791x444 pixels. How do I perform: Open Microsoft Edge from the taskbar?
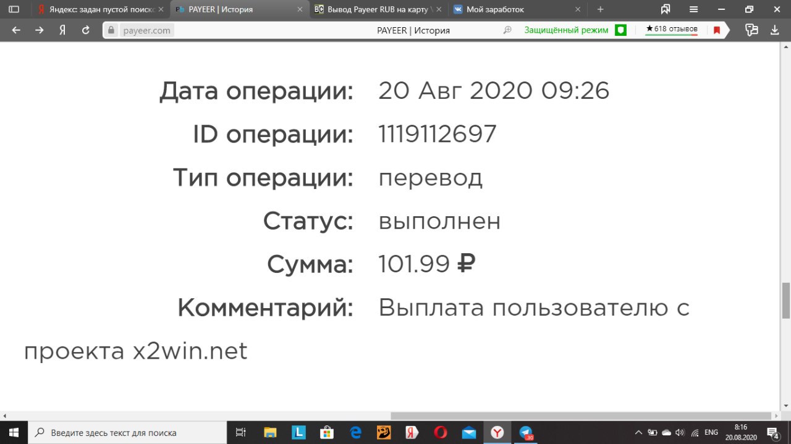pyautogui.click(x=355, y=432)
